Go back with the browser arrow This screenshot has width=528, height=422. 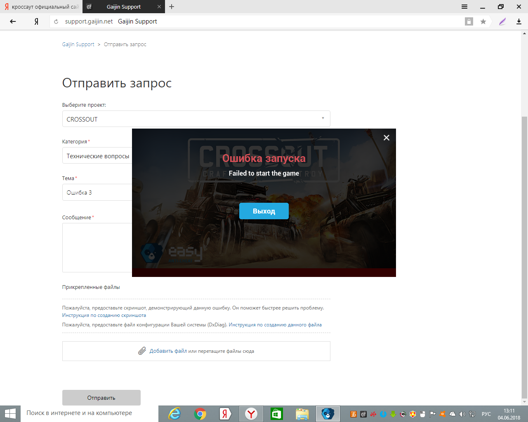pyautogui.click(x=13, y=21)
